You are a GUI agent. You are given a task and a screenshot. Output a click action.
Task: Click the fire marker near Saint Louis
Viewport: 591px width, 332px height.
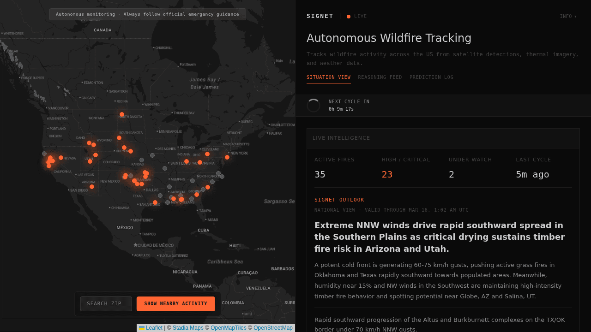187,161
